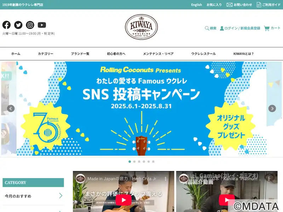Select the first carousel dot indicator
283x212 pixels.
(x=129, y=161)
